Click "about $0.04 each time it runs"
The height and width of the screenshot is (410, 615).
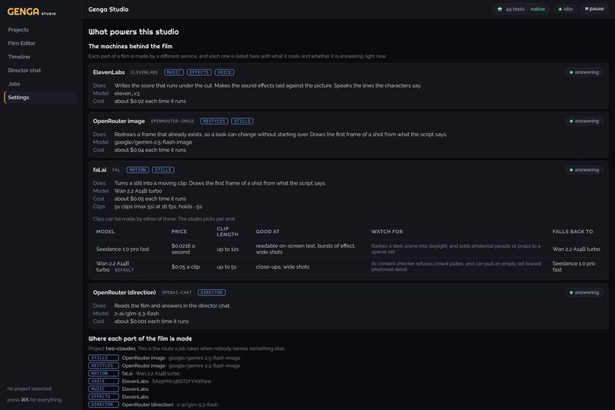click(x=150, y=150)
